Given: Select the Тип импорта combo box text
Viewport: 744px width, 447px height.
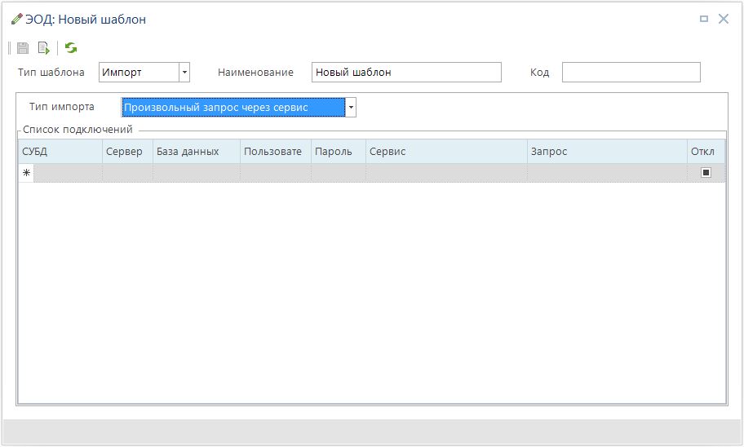Looking at the screenshot, I should point(232,108).
